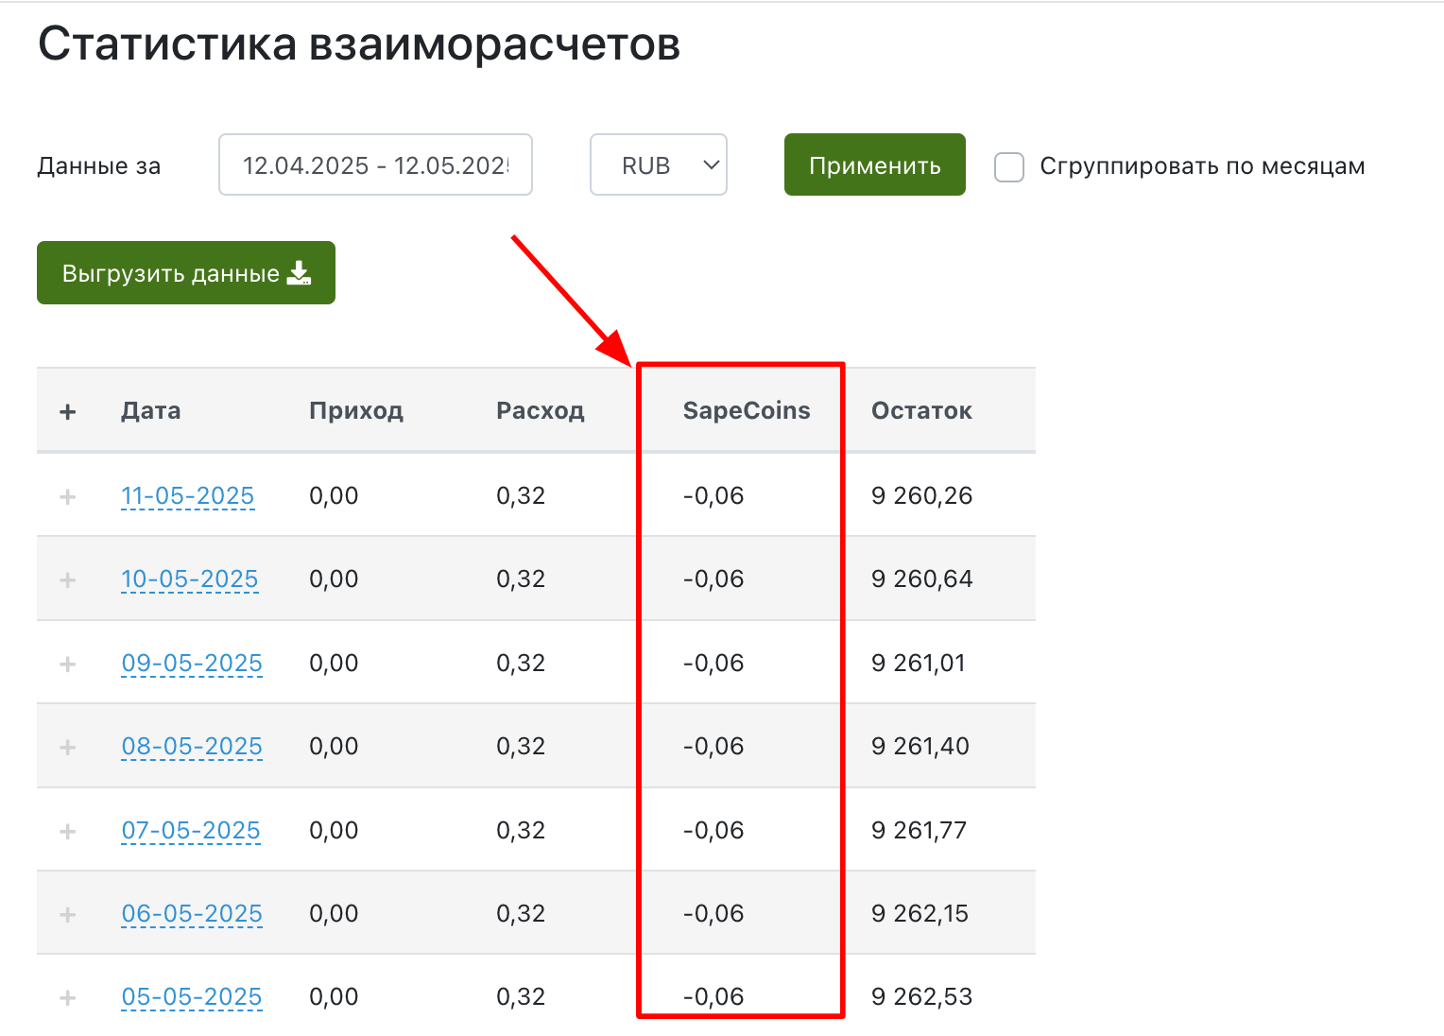This screenshot has width=1444, height=1036.
Task: Click the download icon inside Выгрузить данные button
Action: (x=300, y=272)
